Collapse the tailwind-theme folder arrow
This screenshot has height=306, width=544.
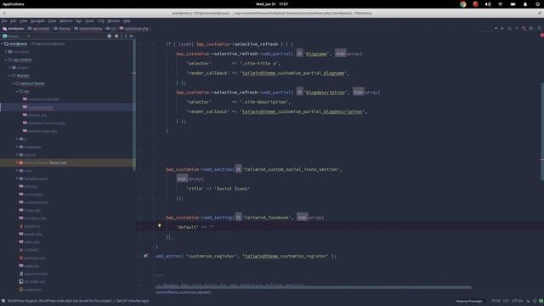tap(14, 83)
